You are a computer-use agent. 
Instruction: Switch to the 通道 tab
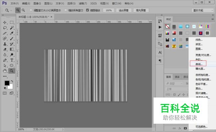pyautogui.click(x=177, y=77)
